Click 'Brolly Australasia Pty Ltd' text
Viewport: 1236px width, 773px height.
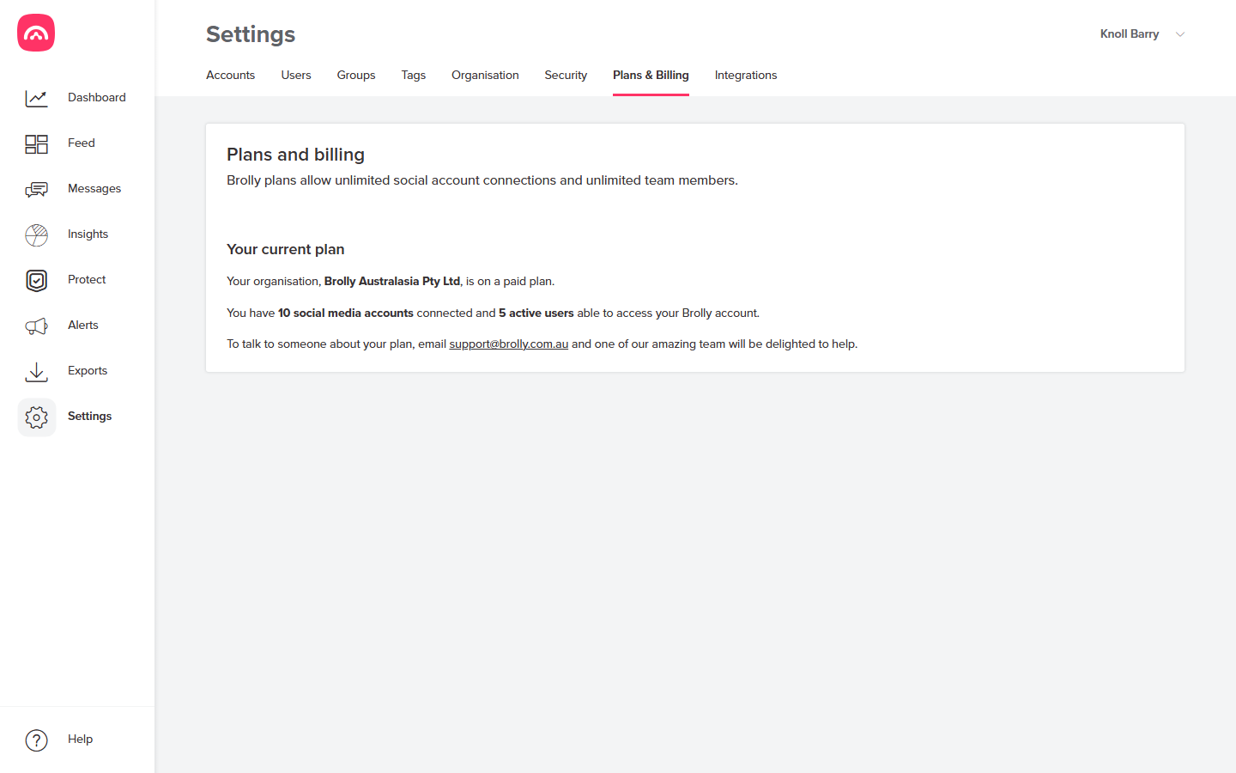click(x=392, y=281)
